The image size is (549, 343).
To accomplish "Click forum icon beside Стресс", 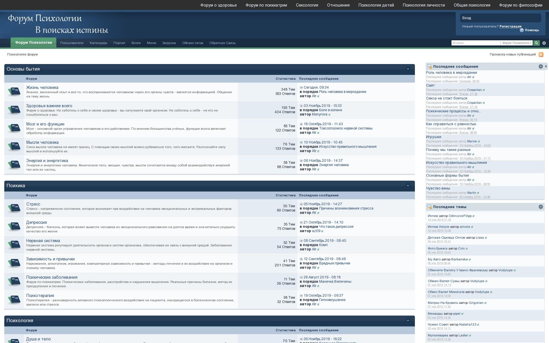I will click(14, 208).
